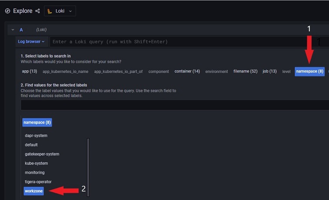
Task: Open the Loki data source dropdown
Action: pyautogui.click(x=60, y=11)
